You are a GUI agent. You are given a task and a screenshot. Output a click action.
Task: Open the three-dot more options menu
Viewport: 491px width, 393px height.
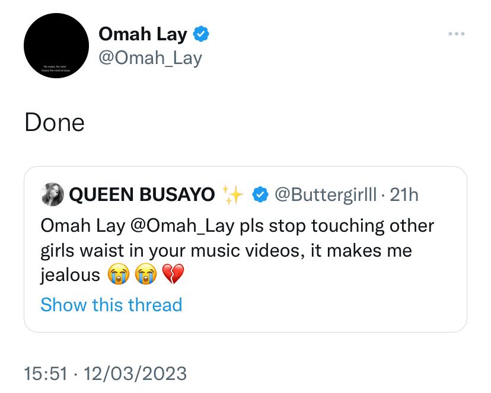tap(456, 33)
